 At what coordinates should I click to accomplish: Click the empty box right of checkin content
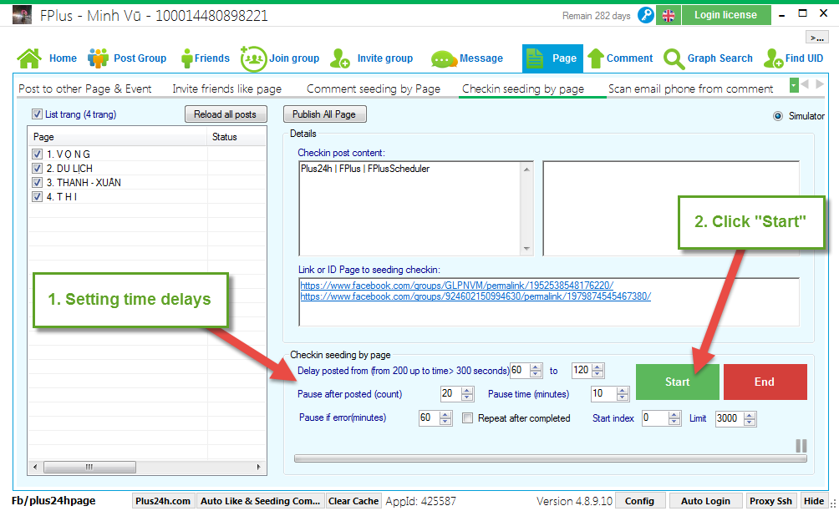[x=671, y=209]
